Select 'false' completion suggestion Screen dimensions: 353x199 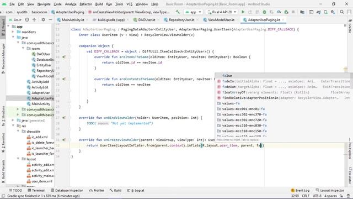(x=282, y=76)
